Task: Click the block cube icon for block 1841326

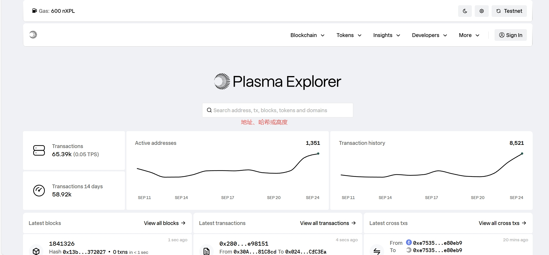Action: point(36,251)
